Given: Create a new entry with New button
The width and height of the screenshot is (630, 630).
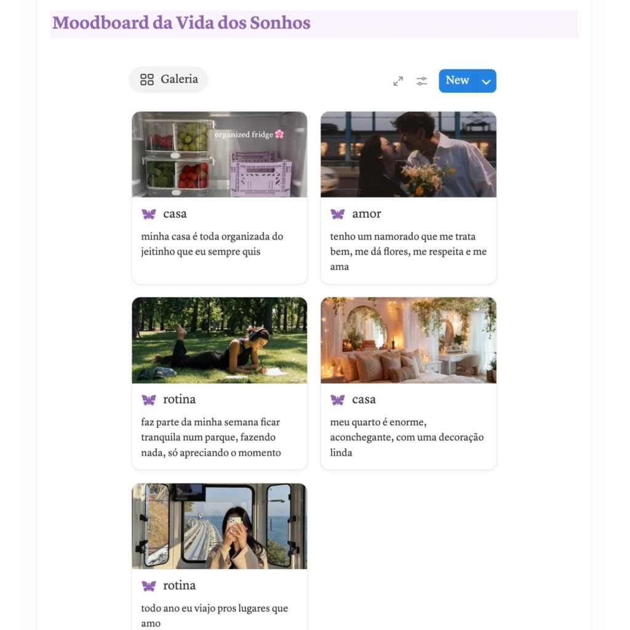Looking at the screenshot, I should tap(457, 81).
